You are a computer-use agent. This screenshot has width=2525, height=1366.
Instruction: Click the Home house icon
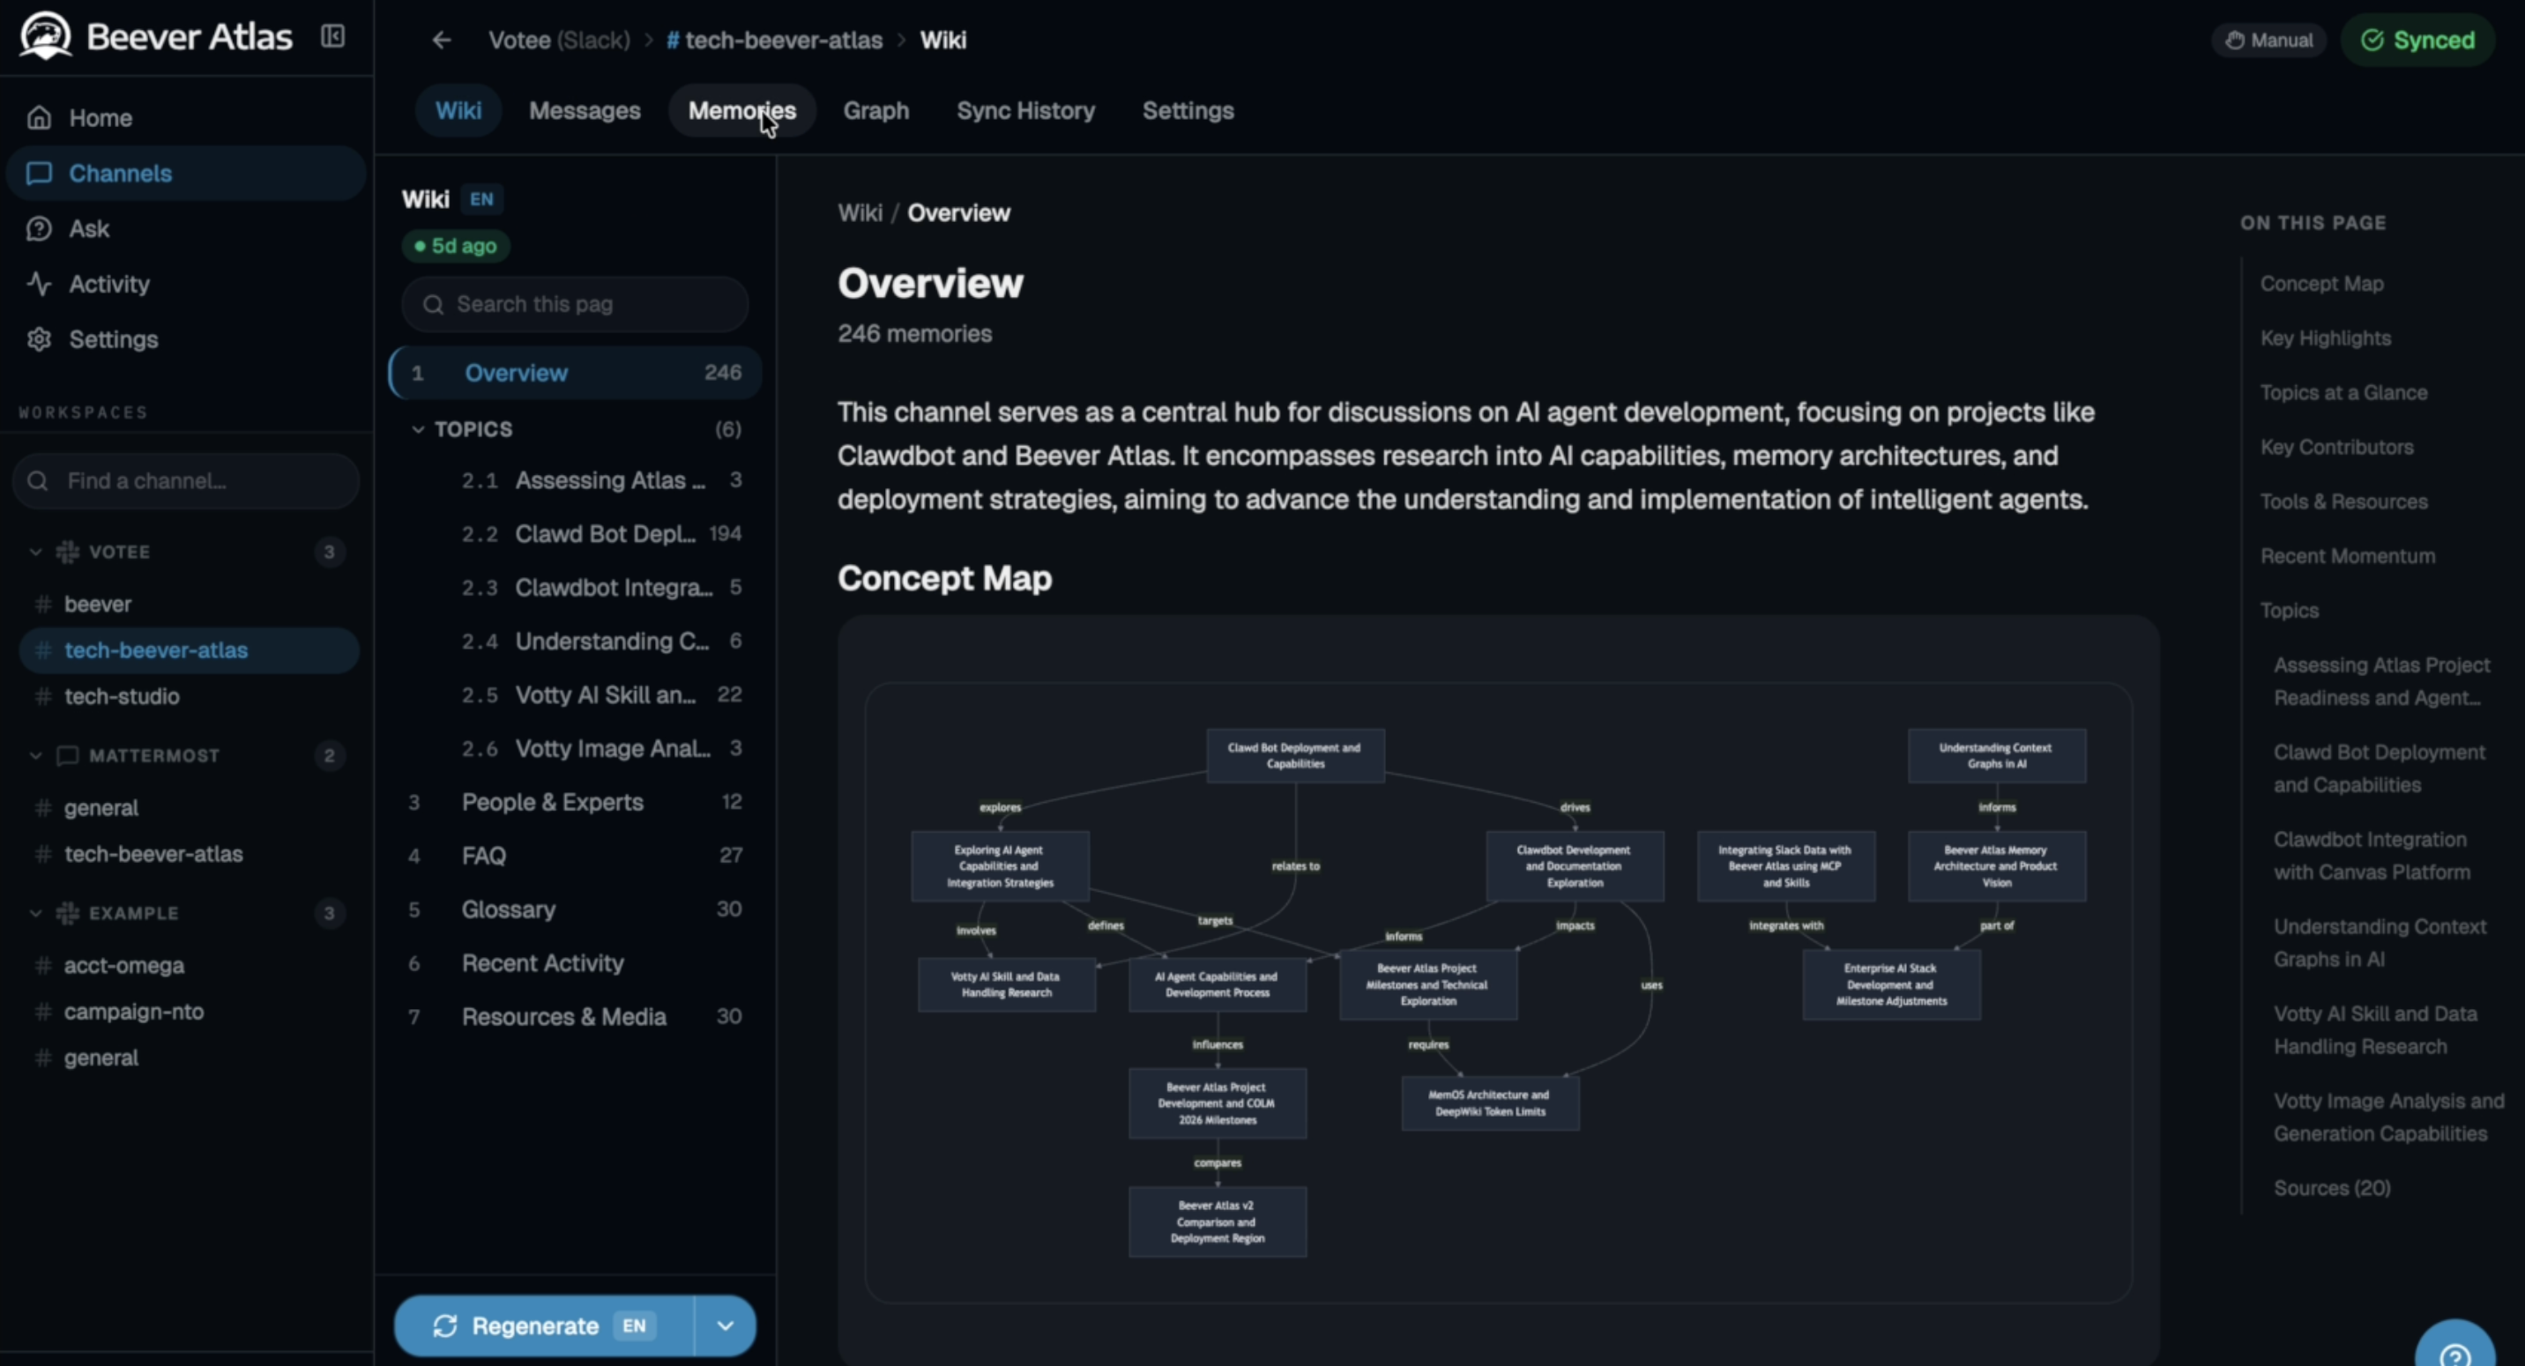click(x=39, y=117)
